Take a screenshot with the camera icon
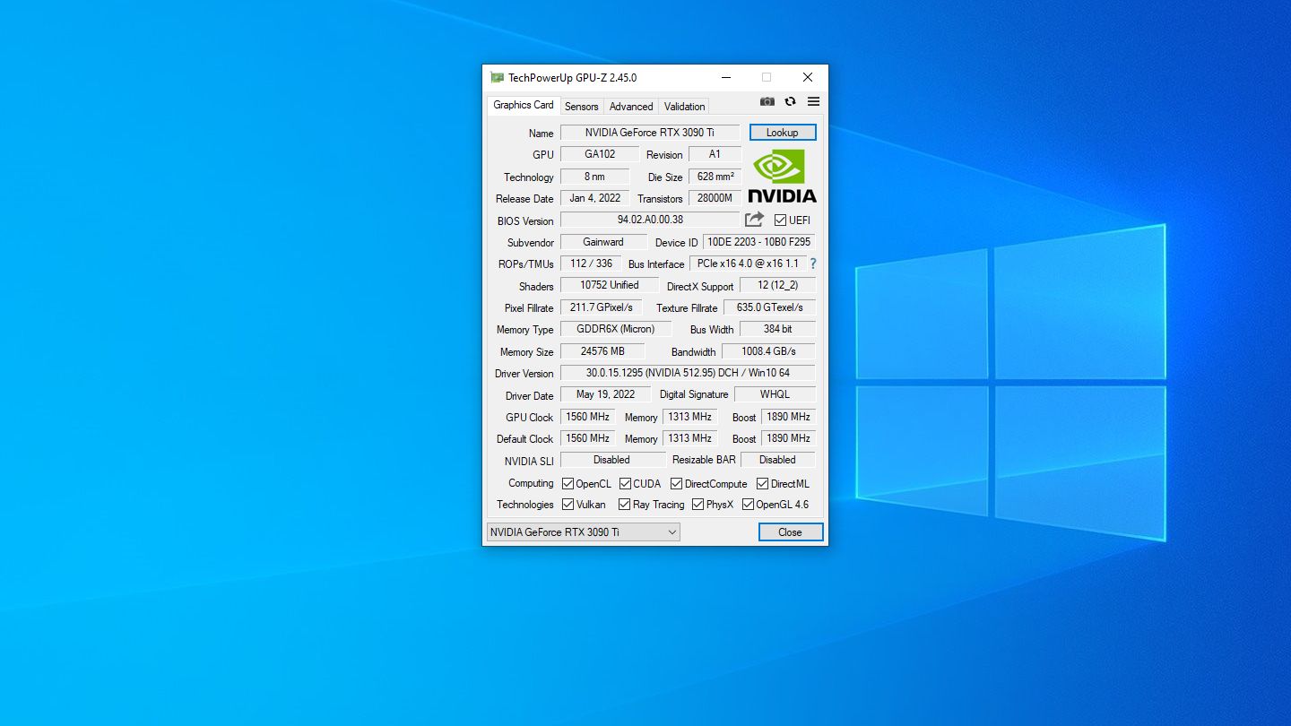1291x726 pixels. pyautogui.click(x=767, y=102)
